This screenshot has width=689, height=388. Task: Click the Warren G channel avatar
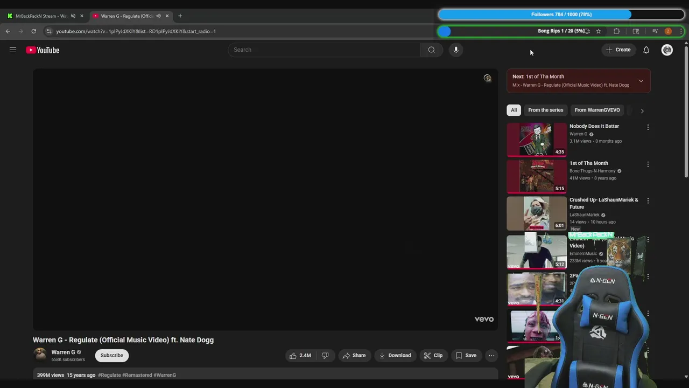click(x=40, y=355)
